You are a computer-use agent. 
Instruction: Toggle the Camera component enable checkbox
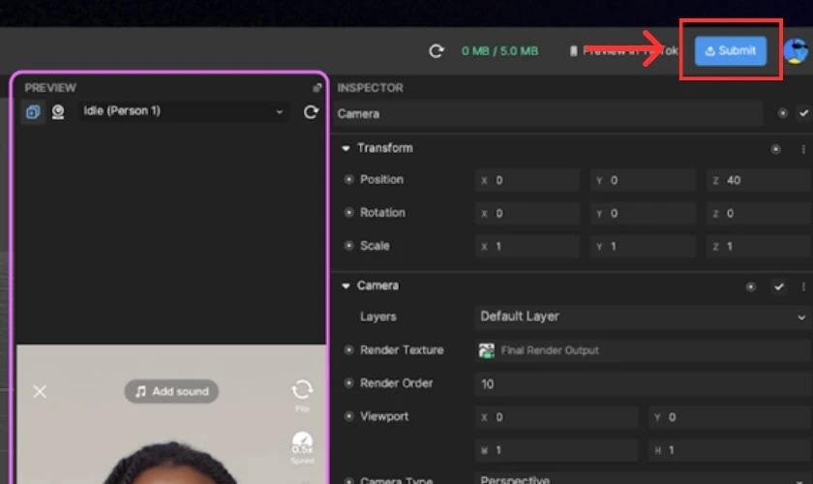[x=779, y=287]
